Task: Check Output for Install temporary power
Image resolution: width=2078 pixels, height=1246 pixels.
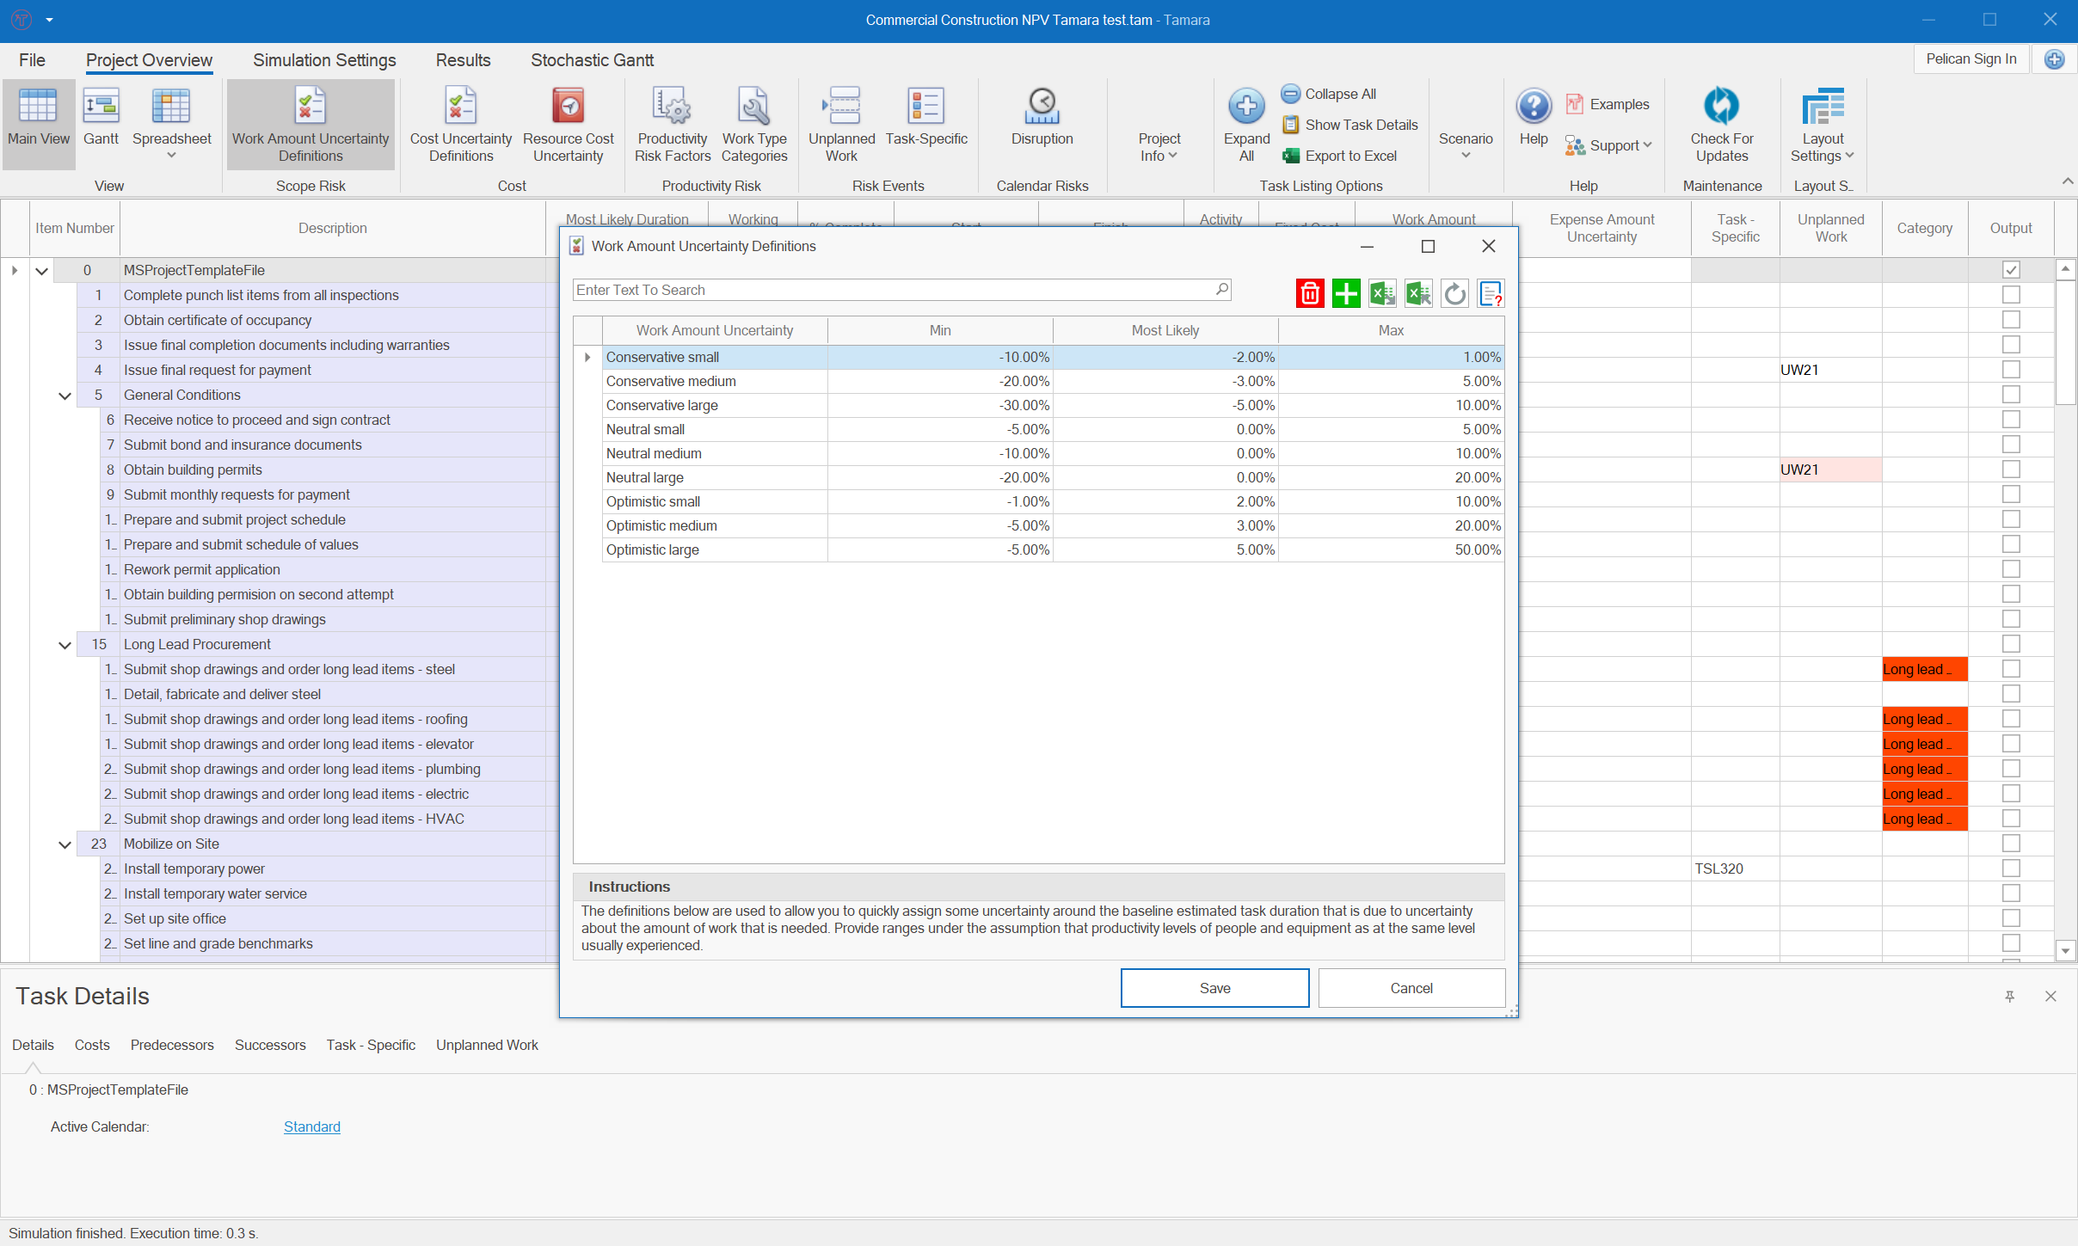Action: (x=2011, y=869)
